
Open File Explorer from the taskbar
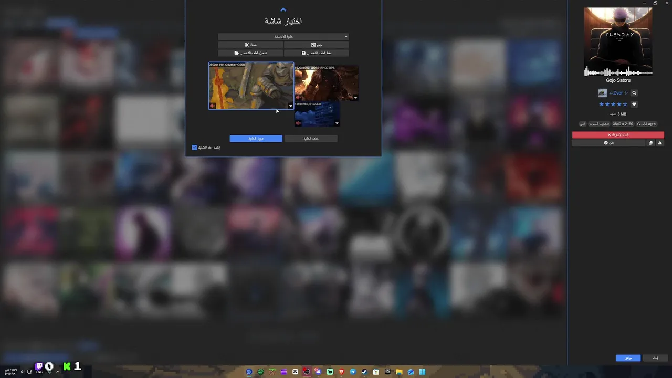point(399,372)
